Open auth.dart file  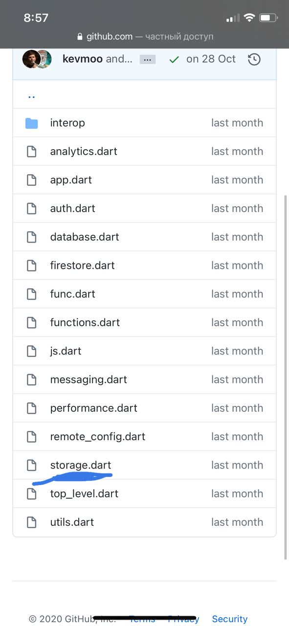72,208
